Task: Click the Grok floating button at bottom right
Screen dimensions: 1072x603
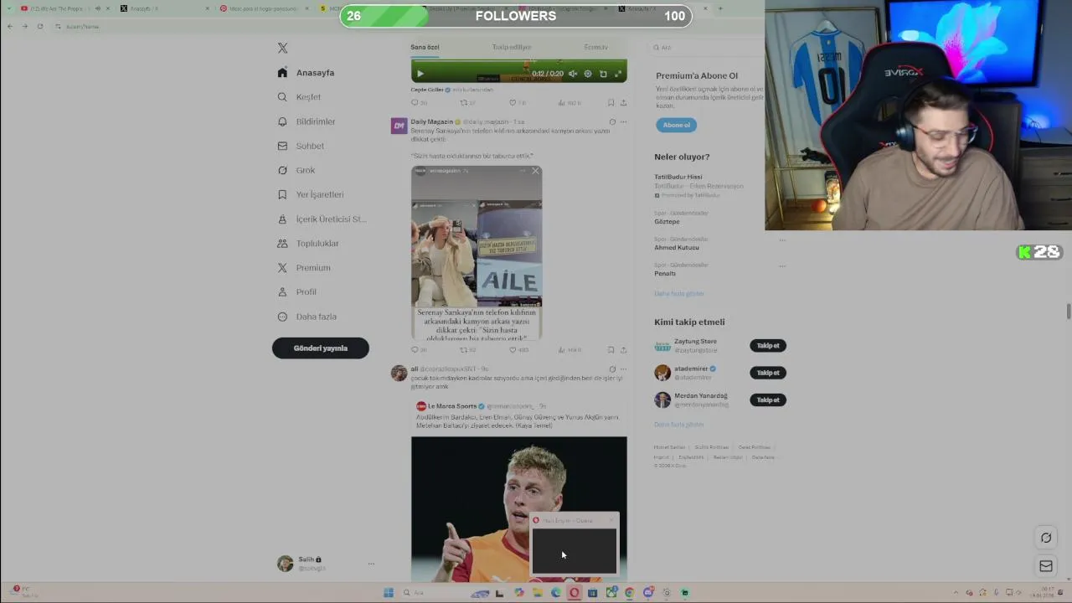Action: 1046,538
